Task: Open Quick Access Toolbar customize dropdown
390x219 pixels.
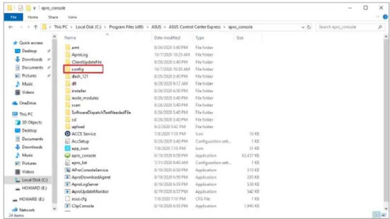Action: point(34,8)
